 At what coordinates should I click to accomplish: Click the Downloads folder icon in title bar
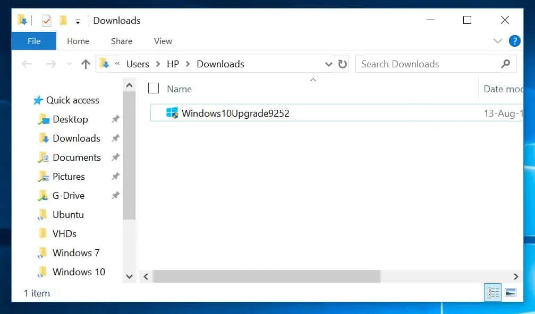point(22,20)
